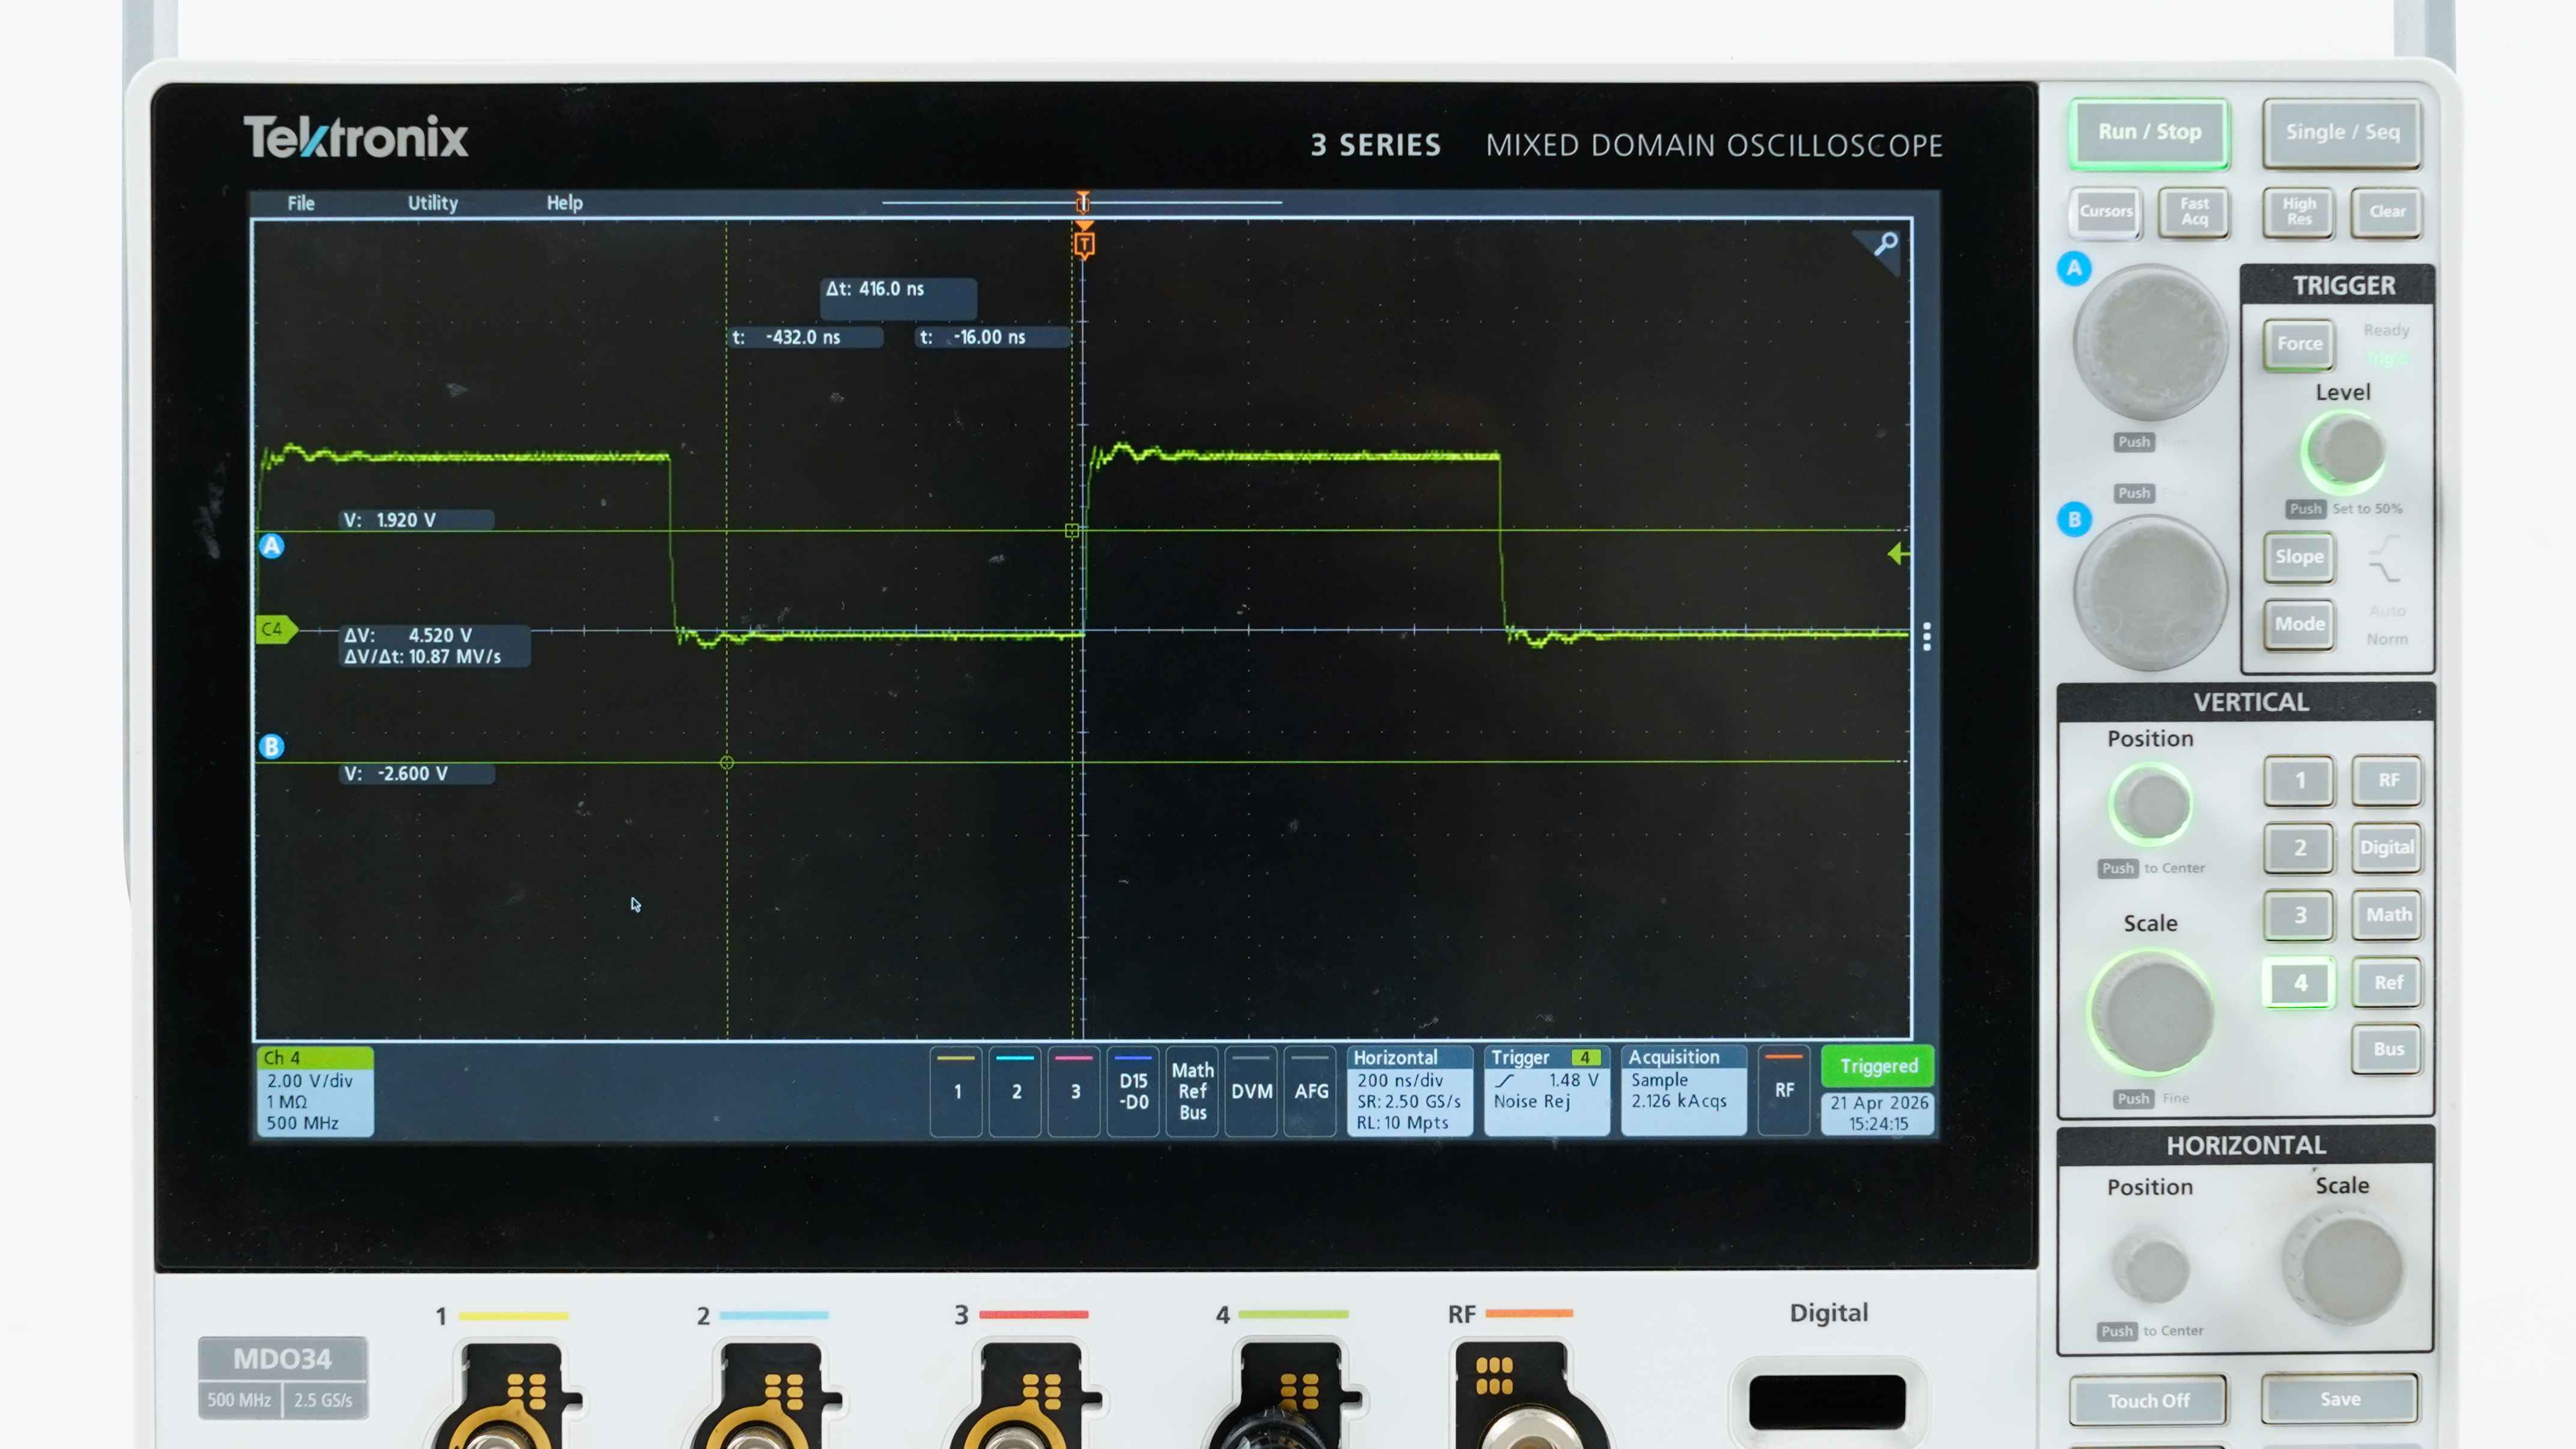2576x1449 pixels.
Task: Select front-panel channel 3 button
Action: (x=2299, y=915)
